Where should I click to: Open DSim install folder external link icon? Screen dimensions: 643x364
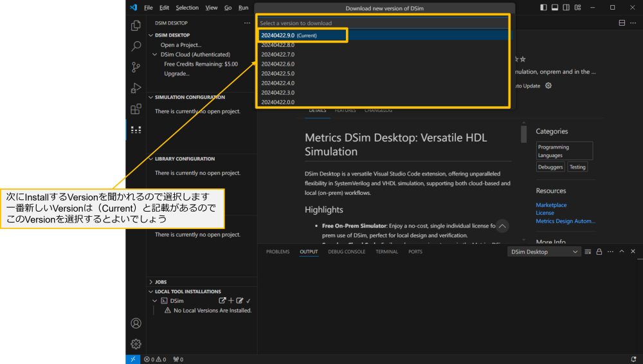222,301
